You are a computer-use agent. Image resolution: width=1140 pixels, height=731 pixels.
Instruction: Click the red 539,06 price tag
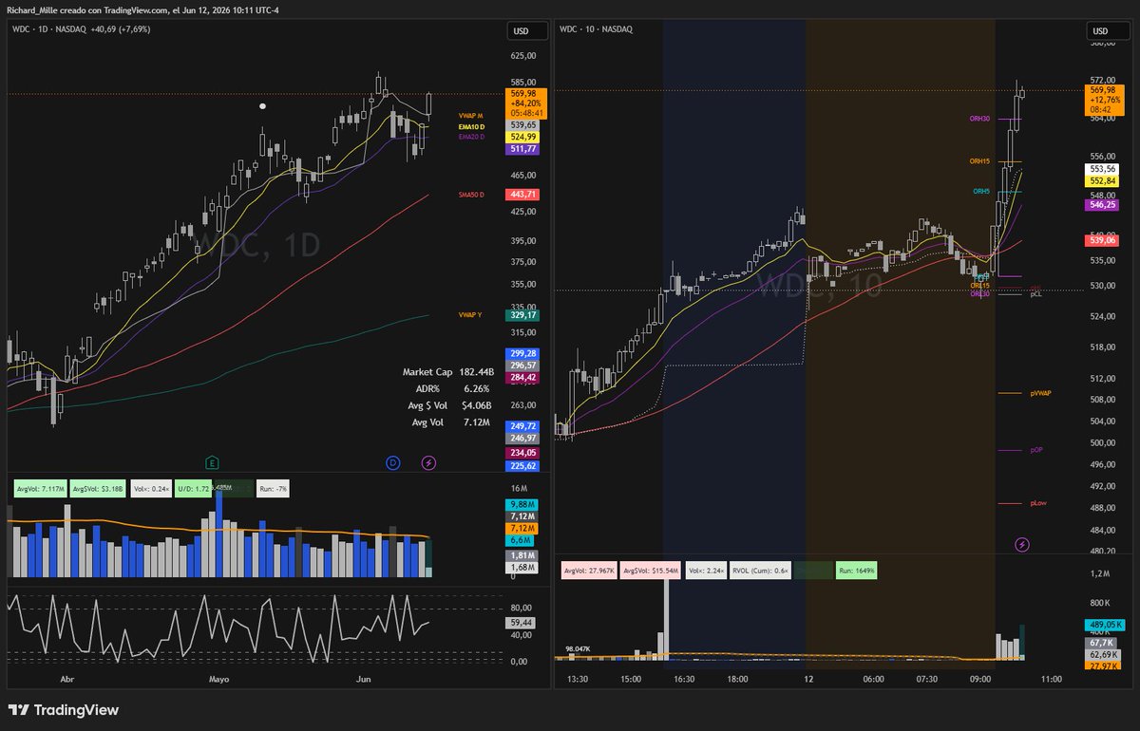(x=1103, y=241)
